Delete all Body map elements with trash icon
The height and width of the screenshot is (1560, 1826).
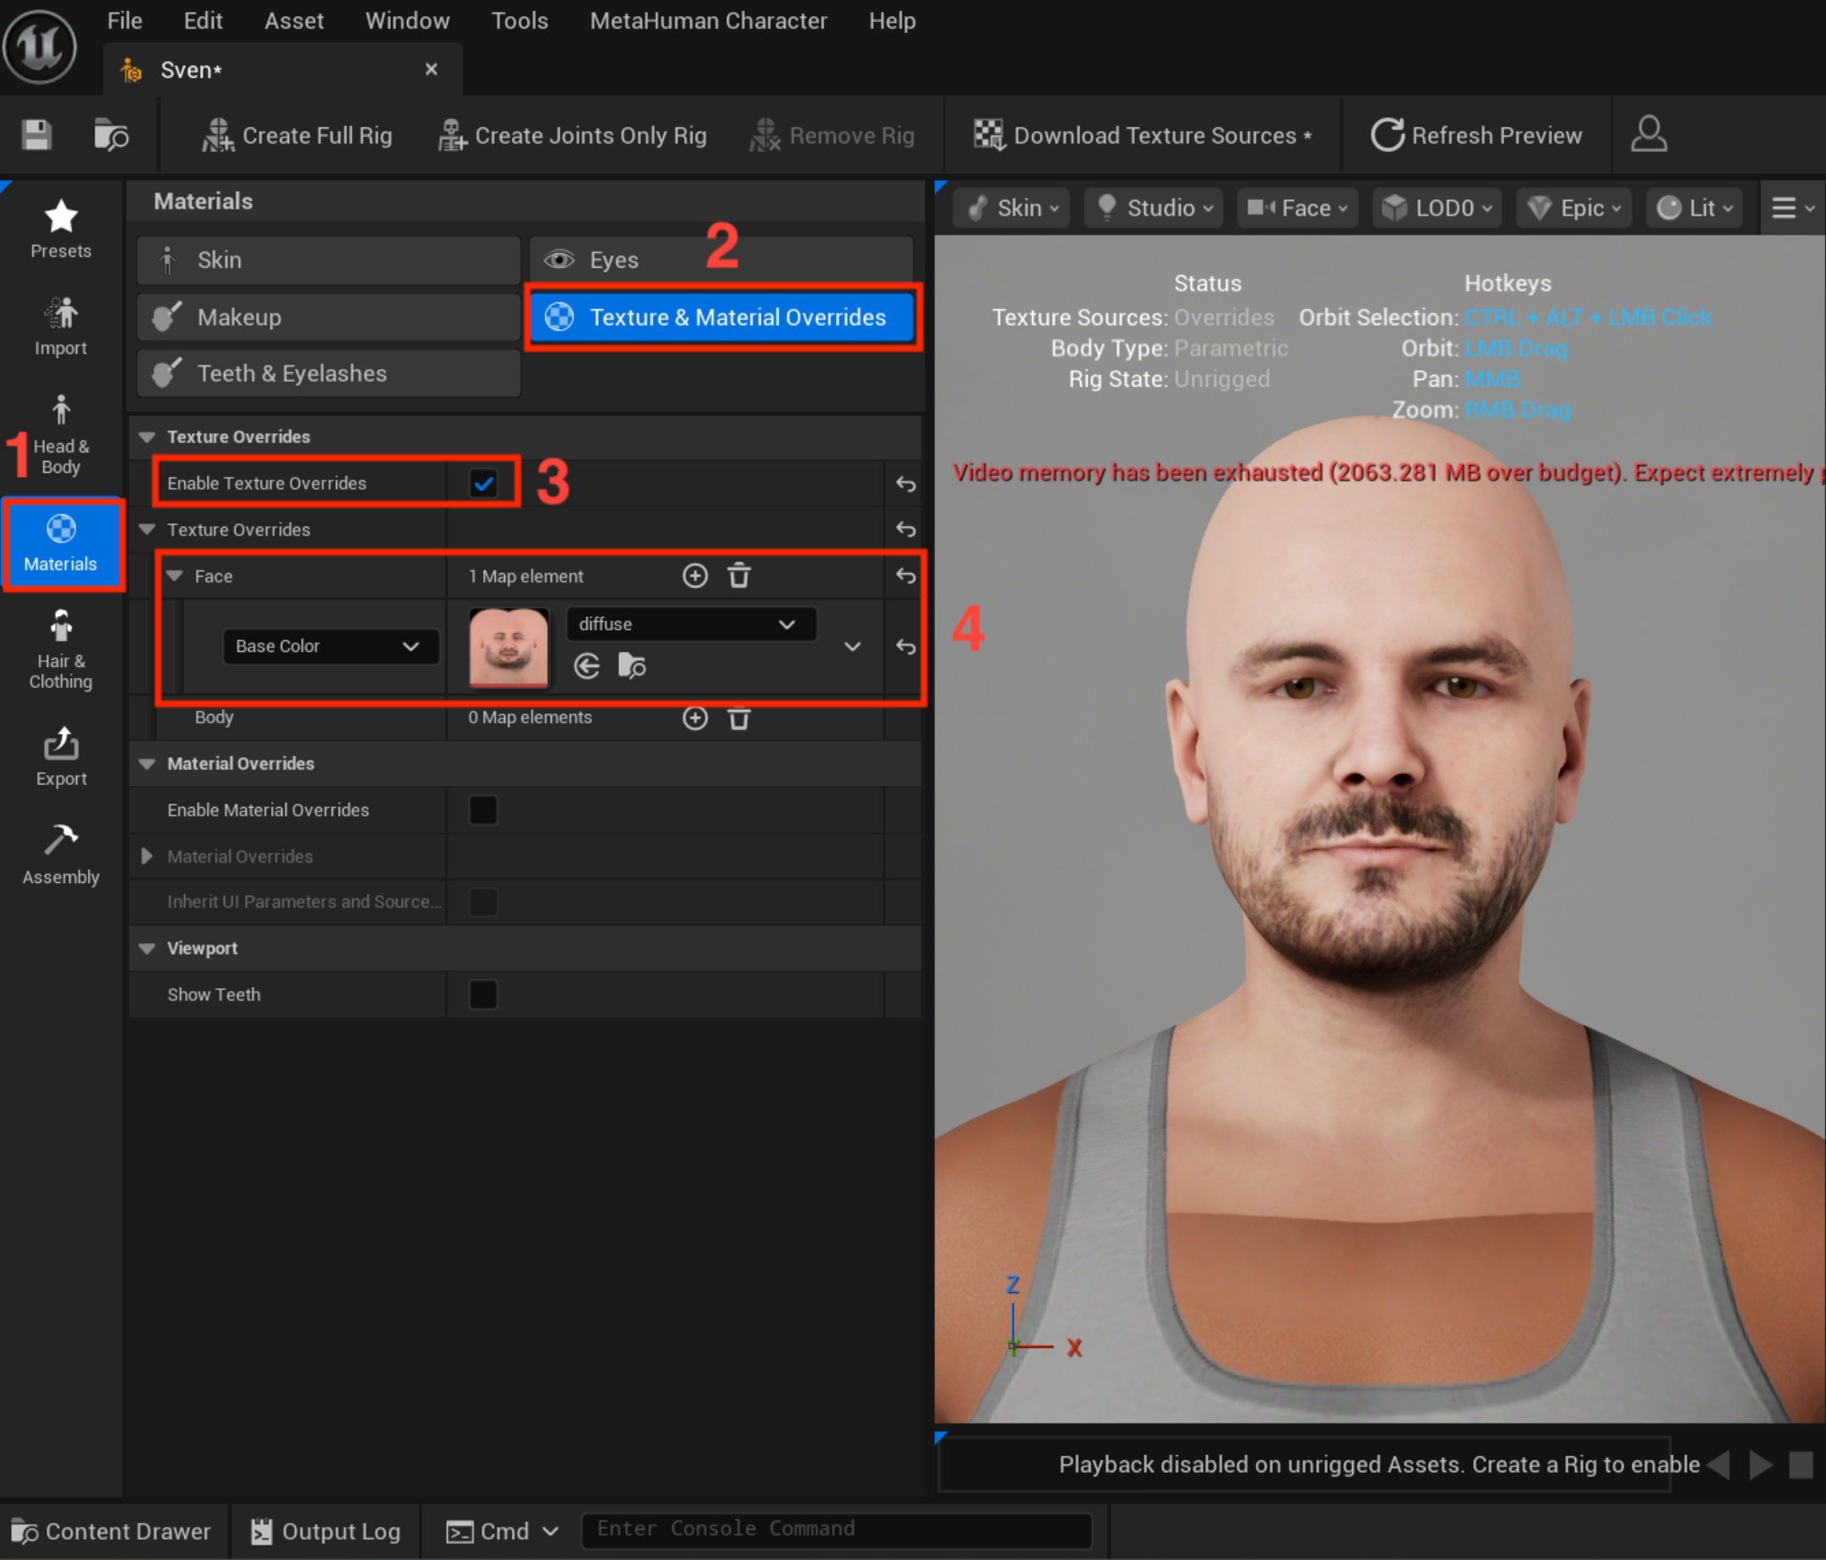pyautogui.click(x=738, y=718)
